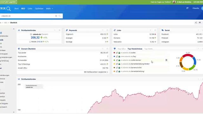Viewport: 203px width, 114px height.
Task: Open the grid apps icon beside Claudia
Action: [187, 8]
